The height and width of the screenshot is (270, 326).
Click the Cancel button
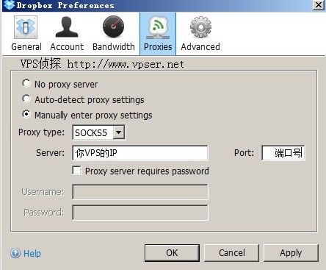[231, 253]
